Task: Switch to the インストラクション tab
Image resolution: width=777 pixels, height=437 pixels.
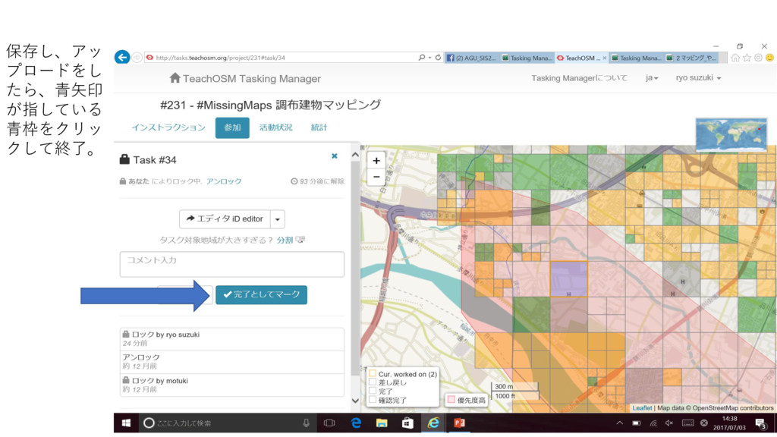Action: tap(168, 127)
